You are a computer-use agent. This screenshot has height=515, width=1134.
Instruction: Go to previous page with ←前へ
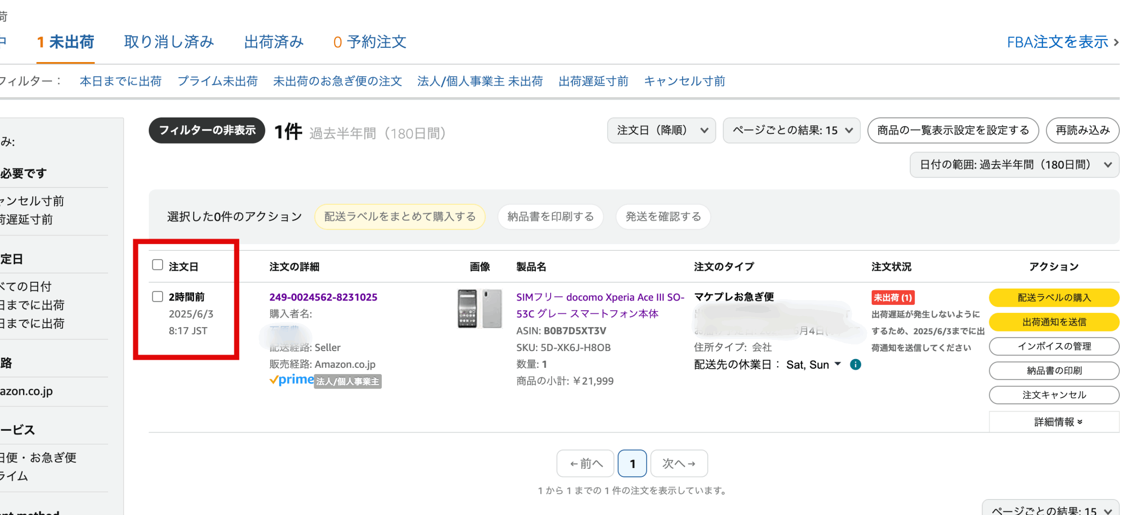pyautogui.click(x=585, y=464)
